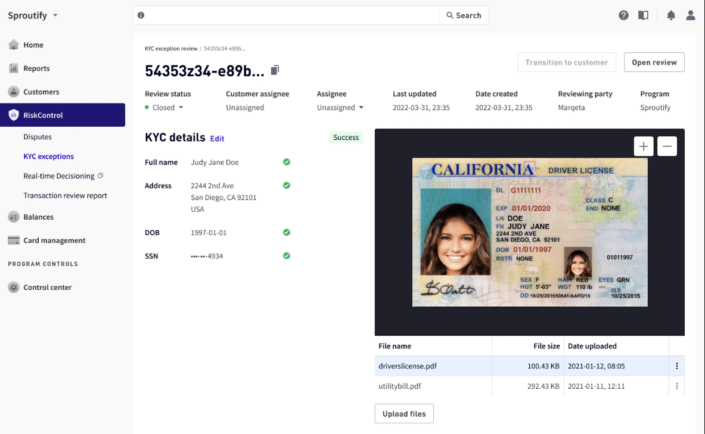The image size is (705, 434).
Task: Select Card management in the sidebar
Action: (54, 241)
